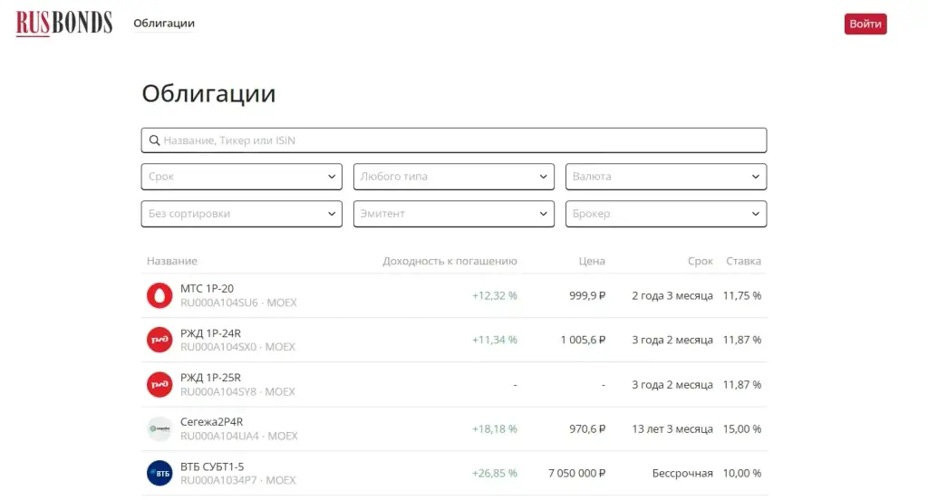
Task: Click the Доходность к погашению column header
Action: coord(449,261)
